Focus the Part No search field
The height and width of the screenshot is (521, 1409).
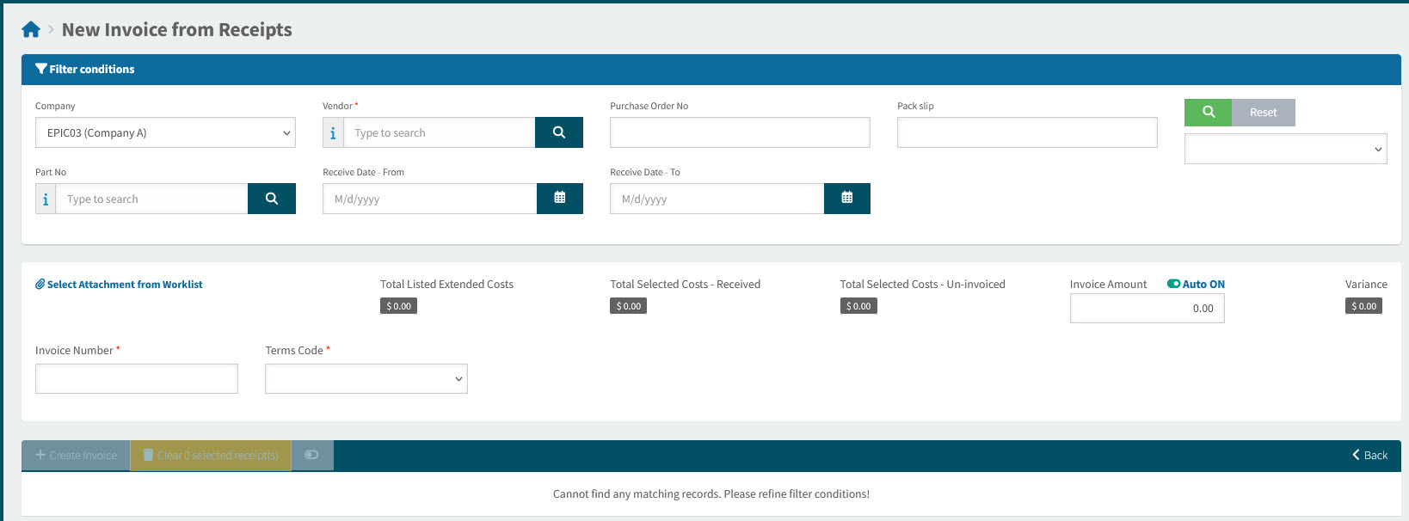point(152,199)
